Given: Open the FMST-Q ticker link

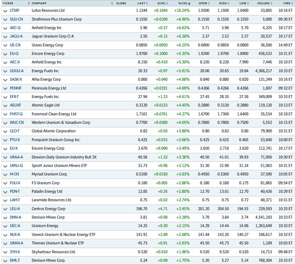Looking at the screenshot, I should (16, 114).
